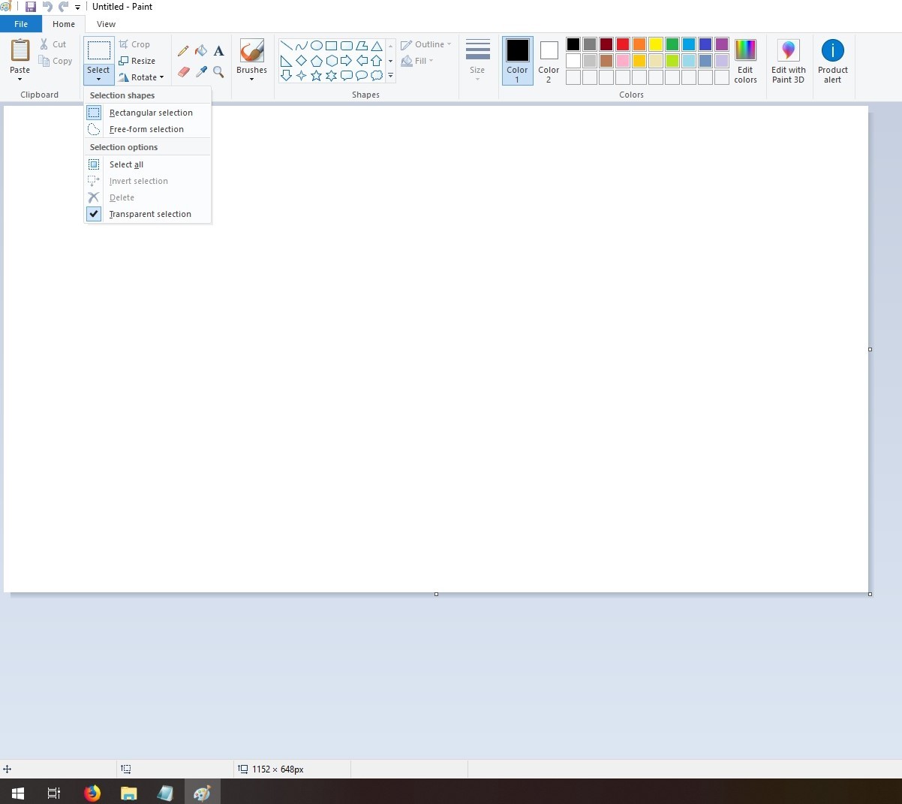Pick the pink (rose) color swatch
Viewport: 902px width, 804px height.
coord(623,61)
